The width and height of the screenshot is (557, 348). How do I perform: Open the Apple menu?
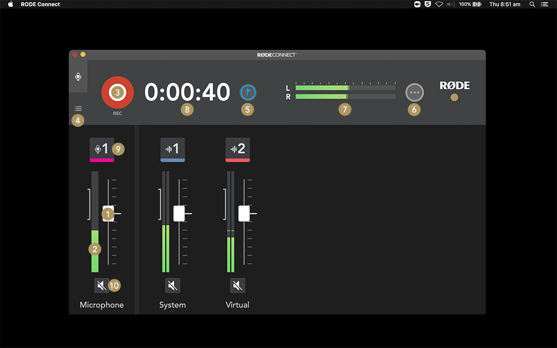(x=11, y=4)
